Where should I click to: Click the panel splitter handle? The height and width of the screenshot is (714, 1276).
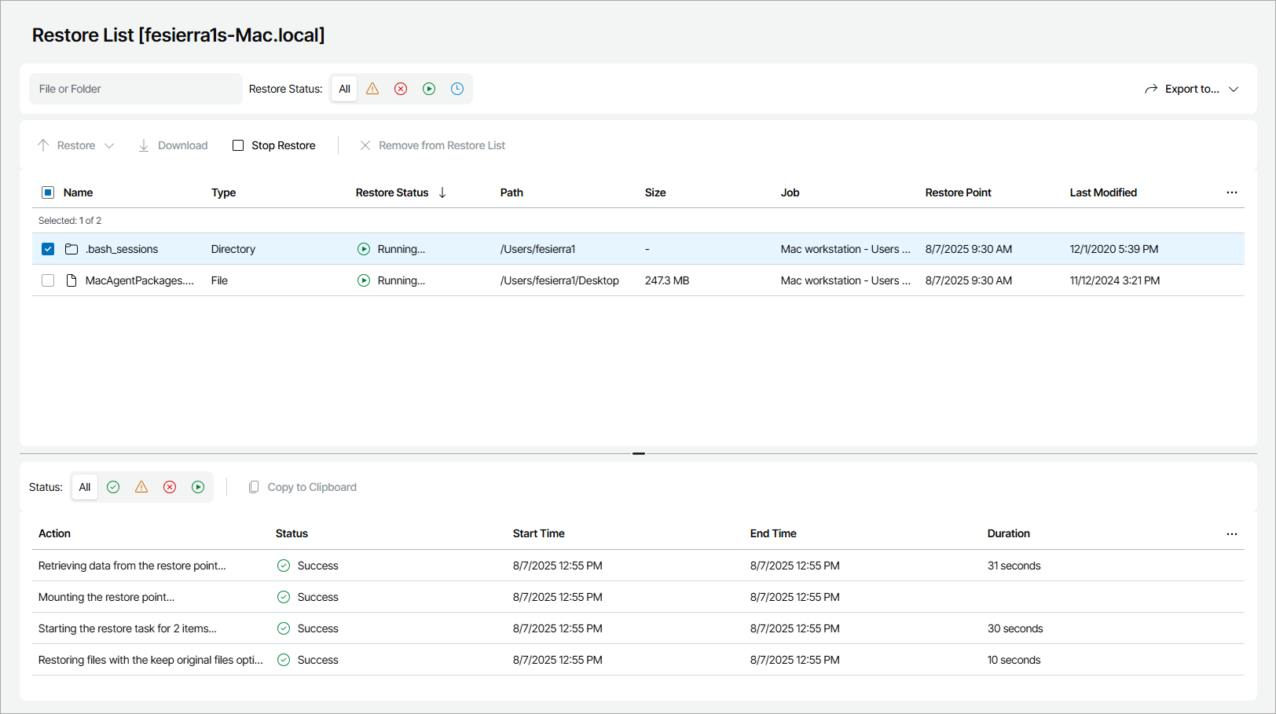point(638,453)
